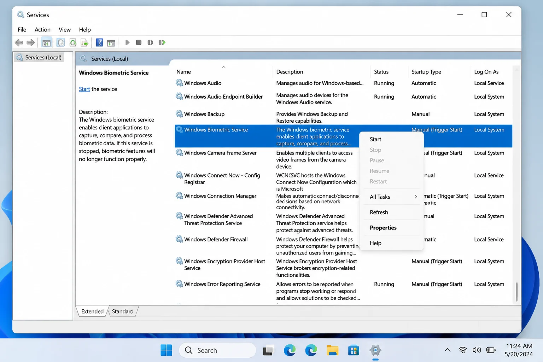The height and width of the screenshot is (362, 543).
Task: Open the clock showing 11:24 AM
Action: pos(519,350)
